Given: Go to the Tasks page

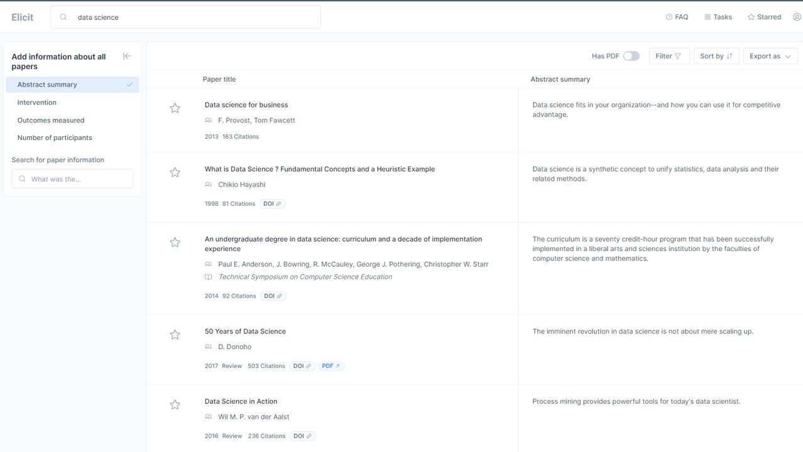Looking at the screenshot, I should click(x=718, y=17).
